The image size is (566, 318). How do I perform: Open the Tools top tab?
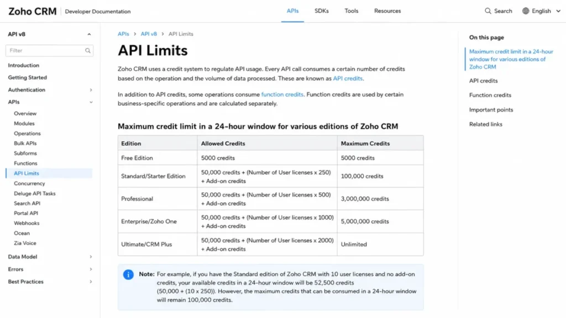click(351, 11)
